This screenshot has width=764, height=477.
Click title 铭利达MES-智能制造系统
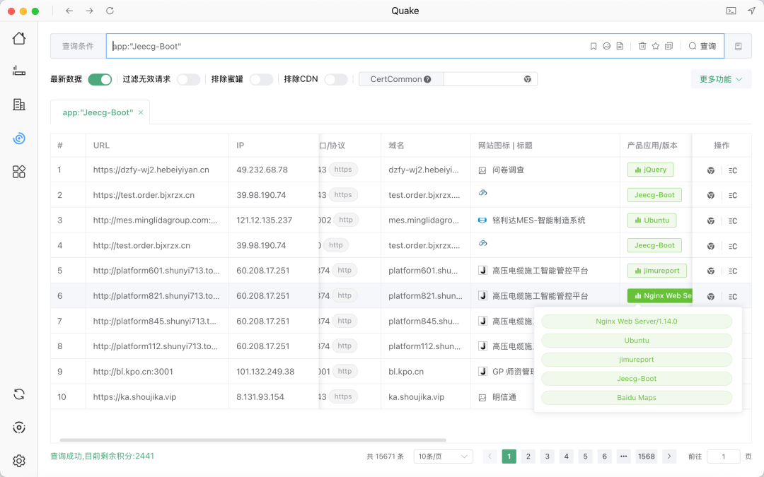pos(539,220)
